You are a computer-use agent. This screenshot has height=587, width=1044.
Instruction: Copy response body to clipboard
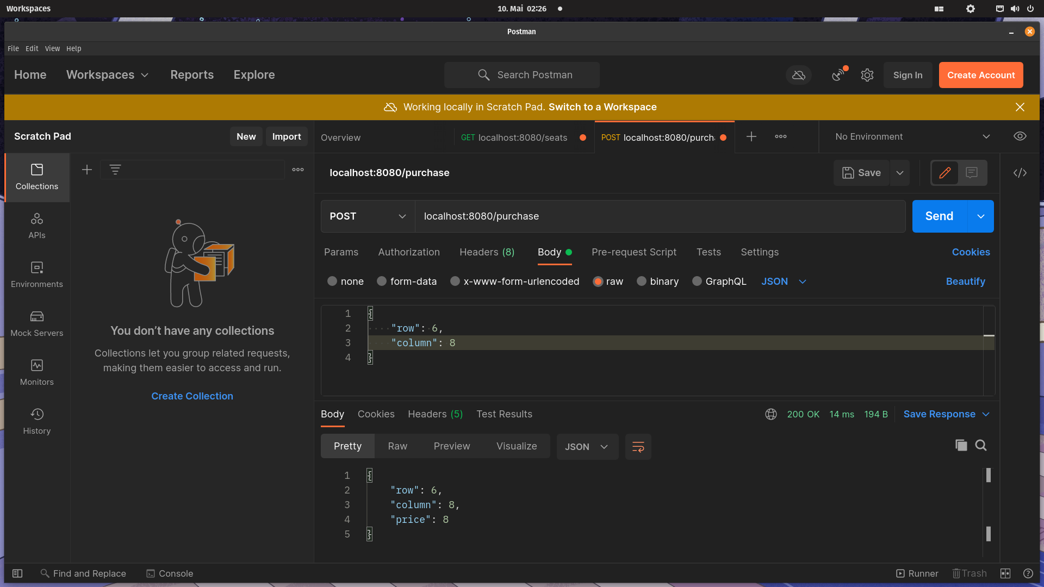point(961,446)
